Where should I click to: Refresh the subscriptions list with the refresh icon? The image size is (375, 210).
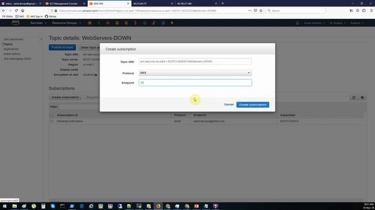click(x=354, y=97)
